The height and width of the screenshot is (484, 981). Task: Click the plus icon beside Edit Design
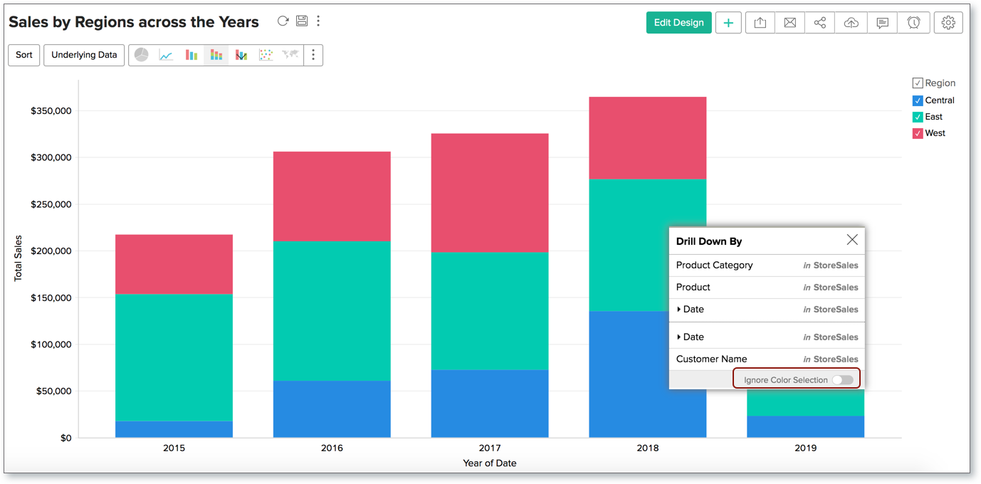(x=728, y=23)
